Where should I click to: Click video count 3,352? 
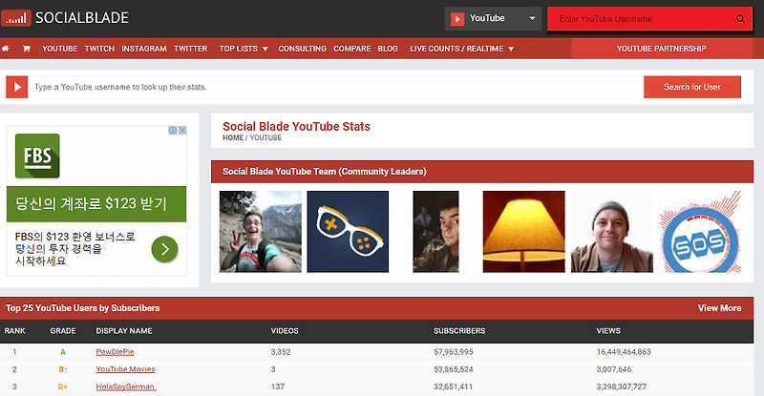pos(281,352)
